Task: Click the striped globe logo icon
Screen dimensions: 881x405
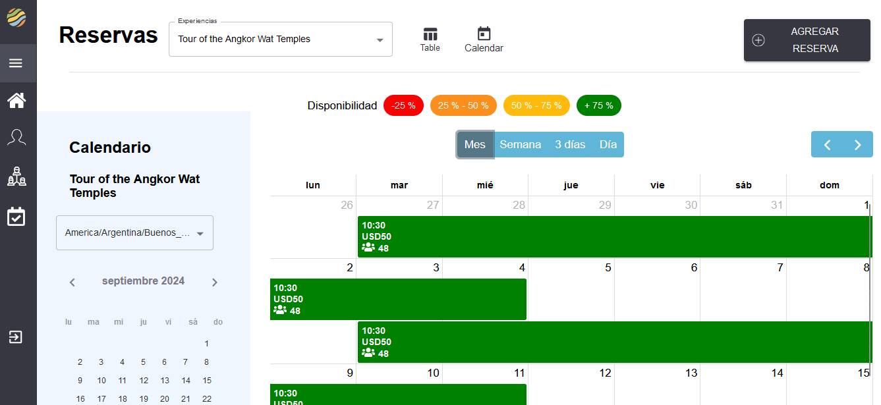Action: (16, 17)
